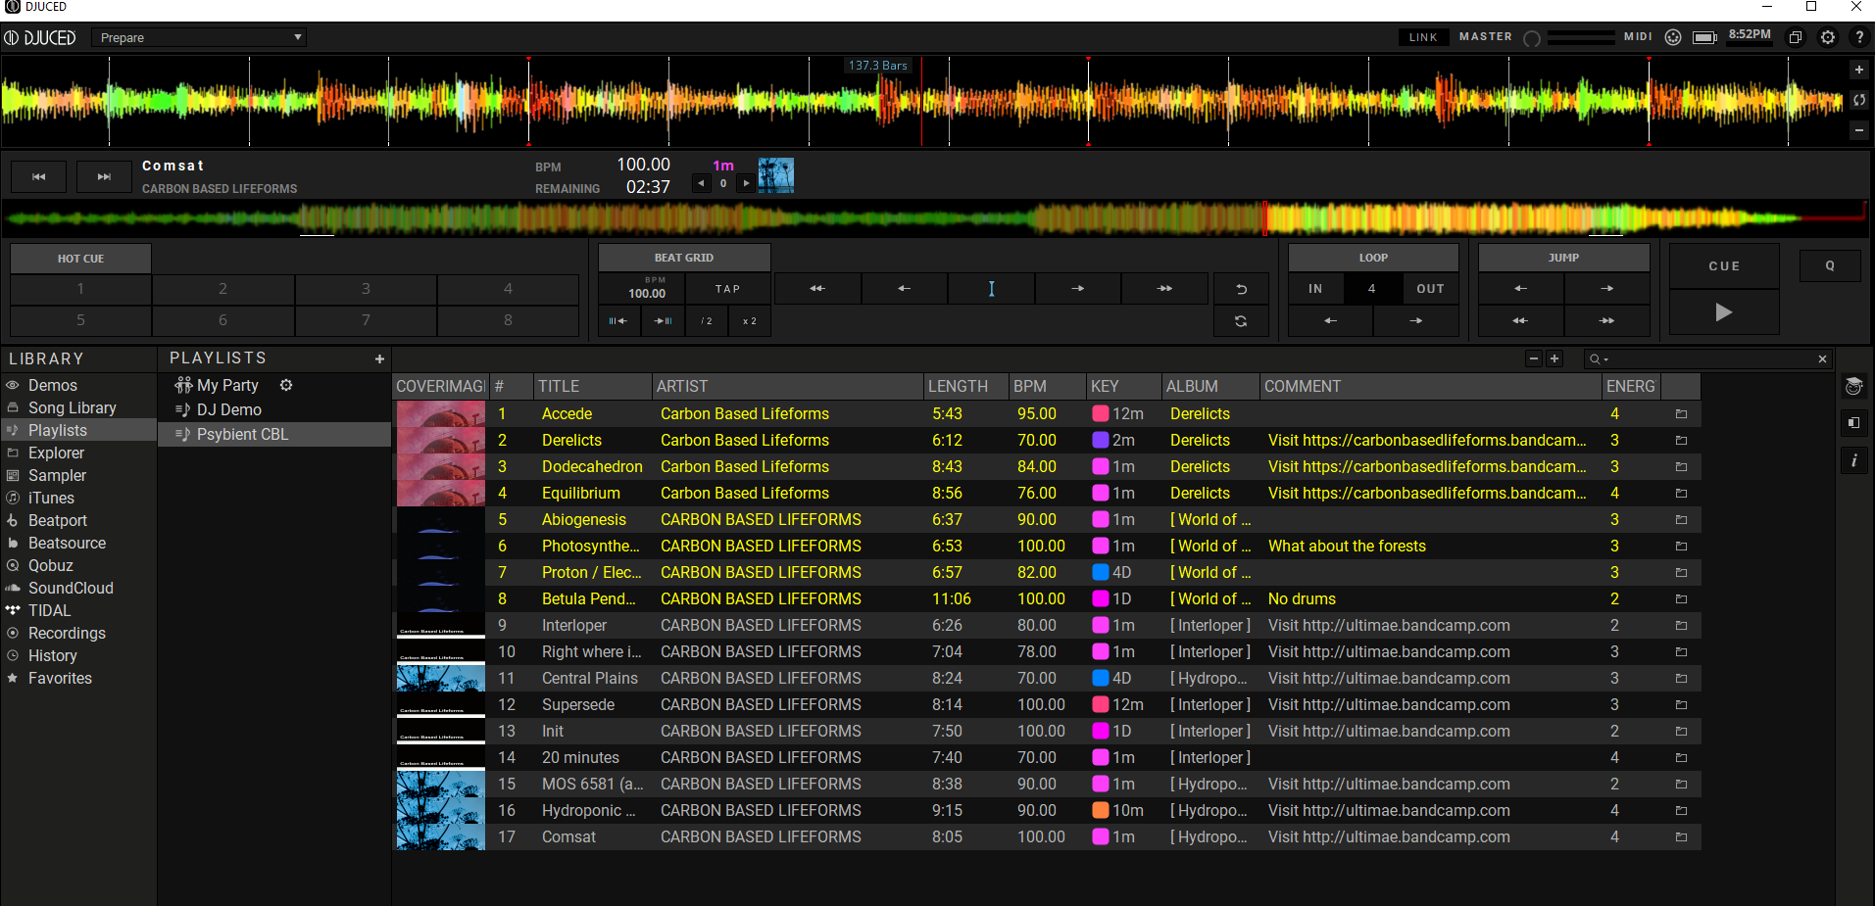
Task: Zoom in the waveform with plus icon
Action: pos(1858,71)
